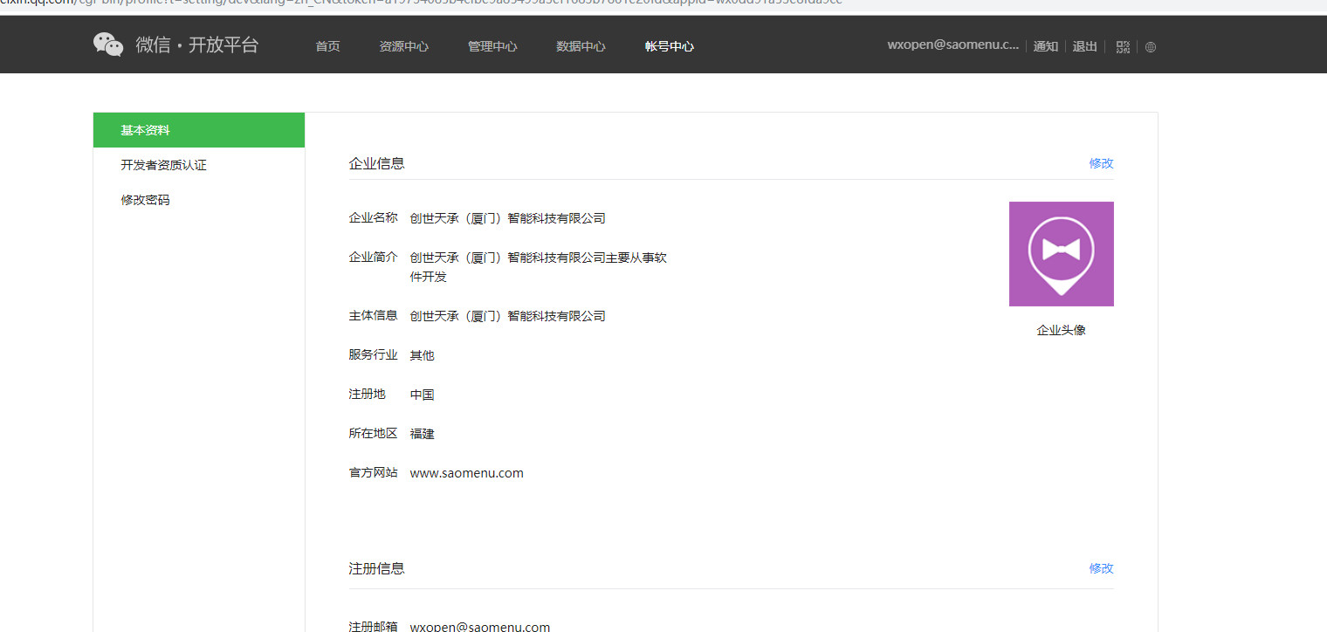1327x632 pixels.
Task: Click the 企业名称 value 创世天承（厦门）智能科技有限公司
Action: tap(508, 218)
